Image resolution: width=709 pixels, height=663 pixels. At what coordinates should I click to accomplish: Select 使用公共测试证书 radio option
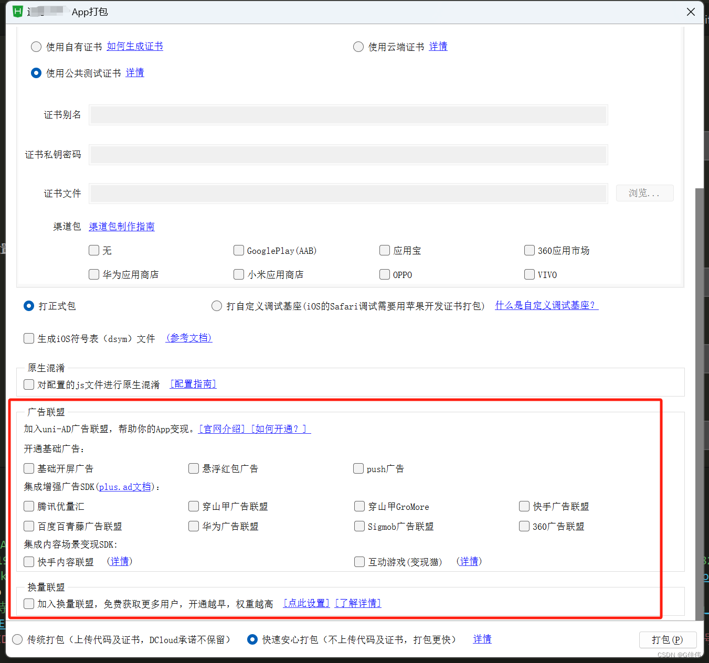coord(36,73)
